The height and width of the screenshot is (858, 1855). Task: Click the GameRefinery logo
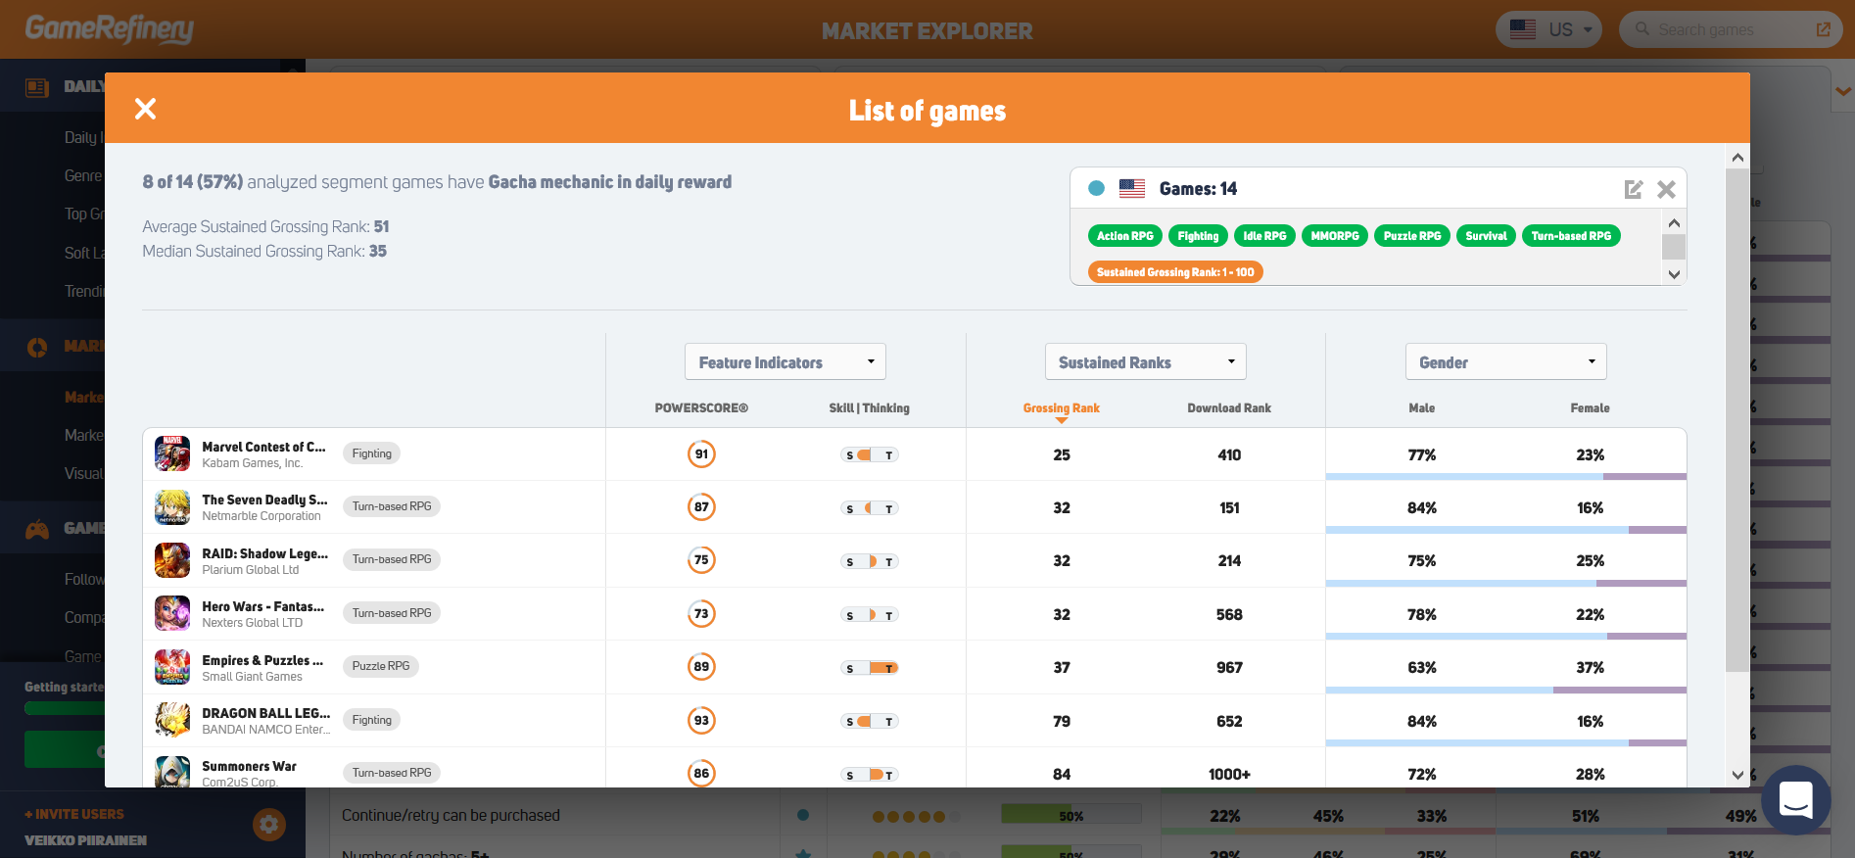pyautogui.click(x=110, y=28)
